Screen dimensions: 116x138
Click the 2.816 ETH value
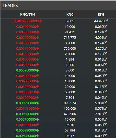pos(99,114)
